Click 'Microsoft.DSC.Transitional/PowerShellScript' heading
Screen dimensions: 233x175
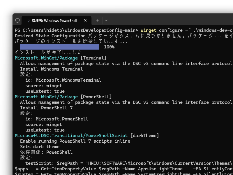(71, 135)
